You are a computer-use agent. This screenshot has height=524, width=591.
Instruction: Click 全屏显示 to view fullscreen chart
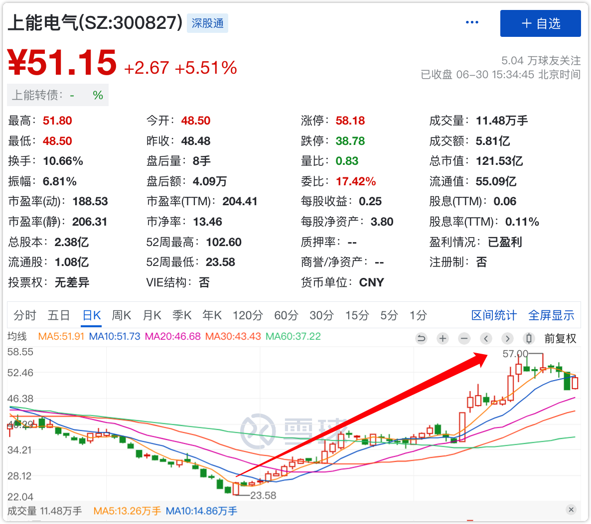[x=551, y=315]
